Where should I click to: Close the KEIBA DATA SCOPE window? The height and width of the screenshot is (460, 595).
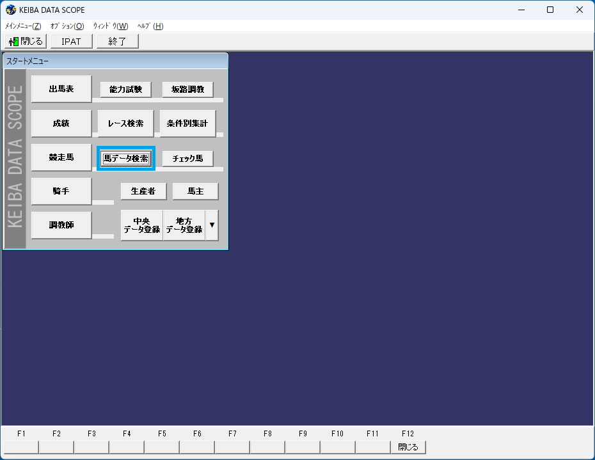(x=580, y=10)
